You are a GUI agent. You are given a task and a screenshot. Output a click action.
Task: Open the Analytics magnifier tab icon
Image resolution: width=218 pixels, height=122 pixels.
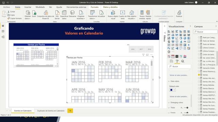pyautogui.click(x=183, y=61)
